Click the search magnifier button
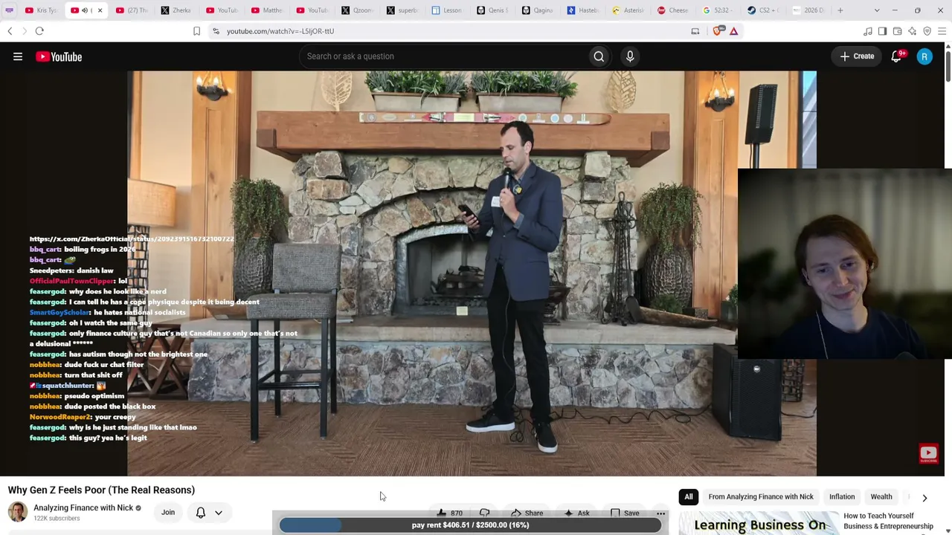This screenshot has height=535, width=952. click(x=599, y=56)
